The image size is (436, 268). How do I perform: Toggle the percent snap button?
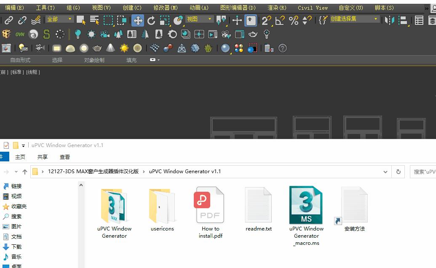(294, 19)
